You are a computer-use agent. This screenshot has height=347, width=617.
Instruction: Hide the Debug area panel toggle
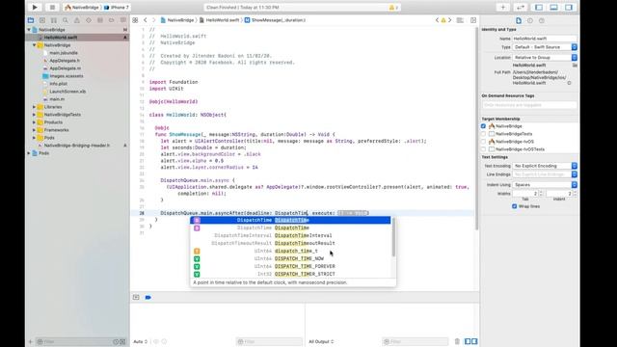pos(553,7)
